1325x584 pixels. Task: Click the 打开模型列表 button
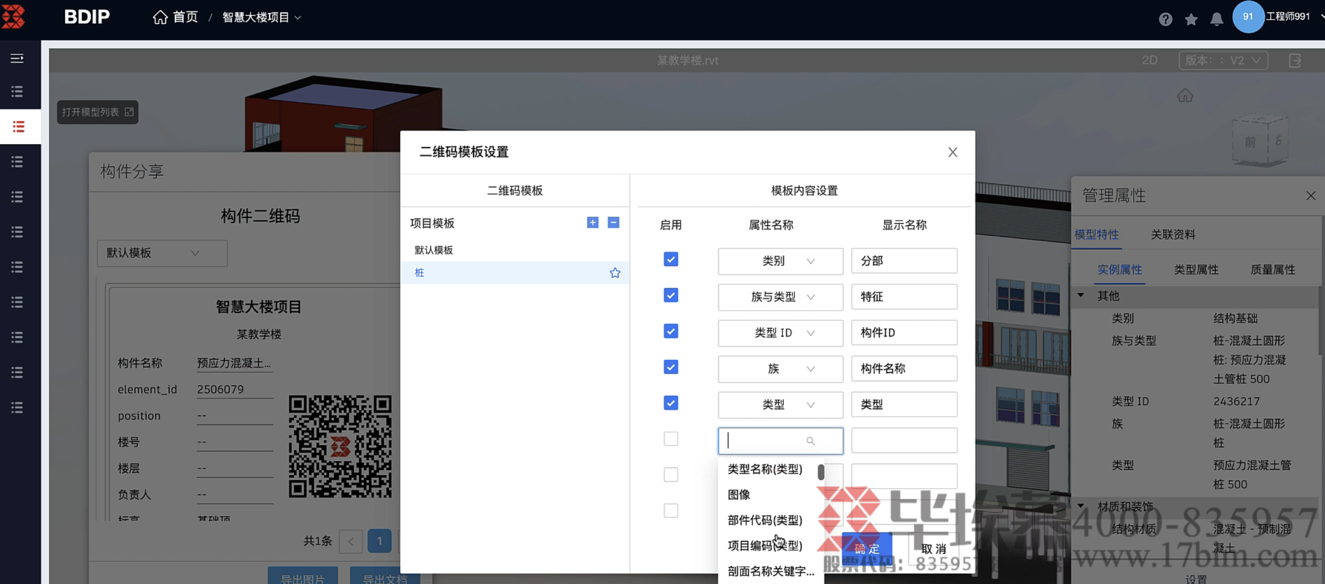(97, 112)
